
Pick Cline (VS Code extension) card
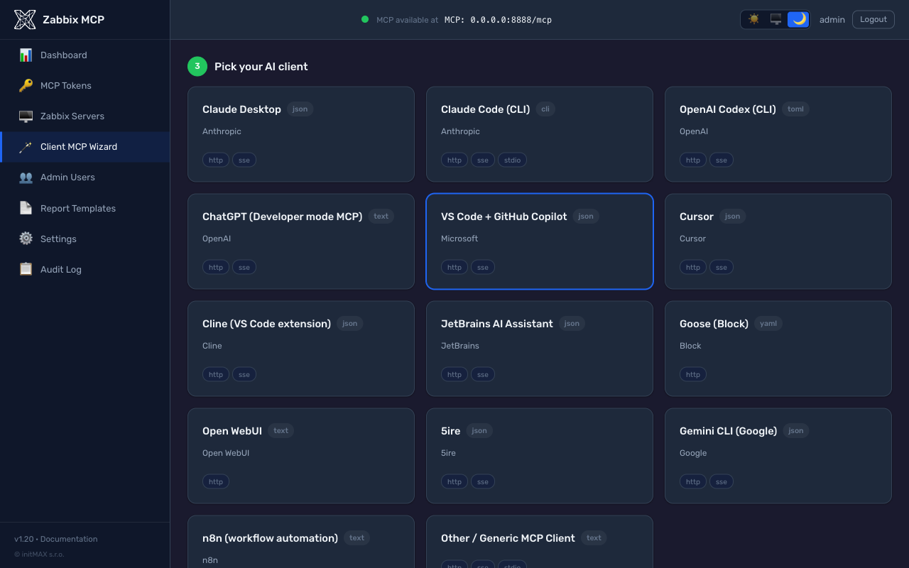(x=301, y=349)
